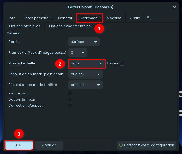Open the Options expérimentales sub-tab

tap(70, 26)
